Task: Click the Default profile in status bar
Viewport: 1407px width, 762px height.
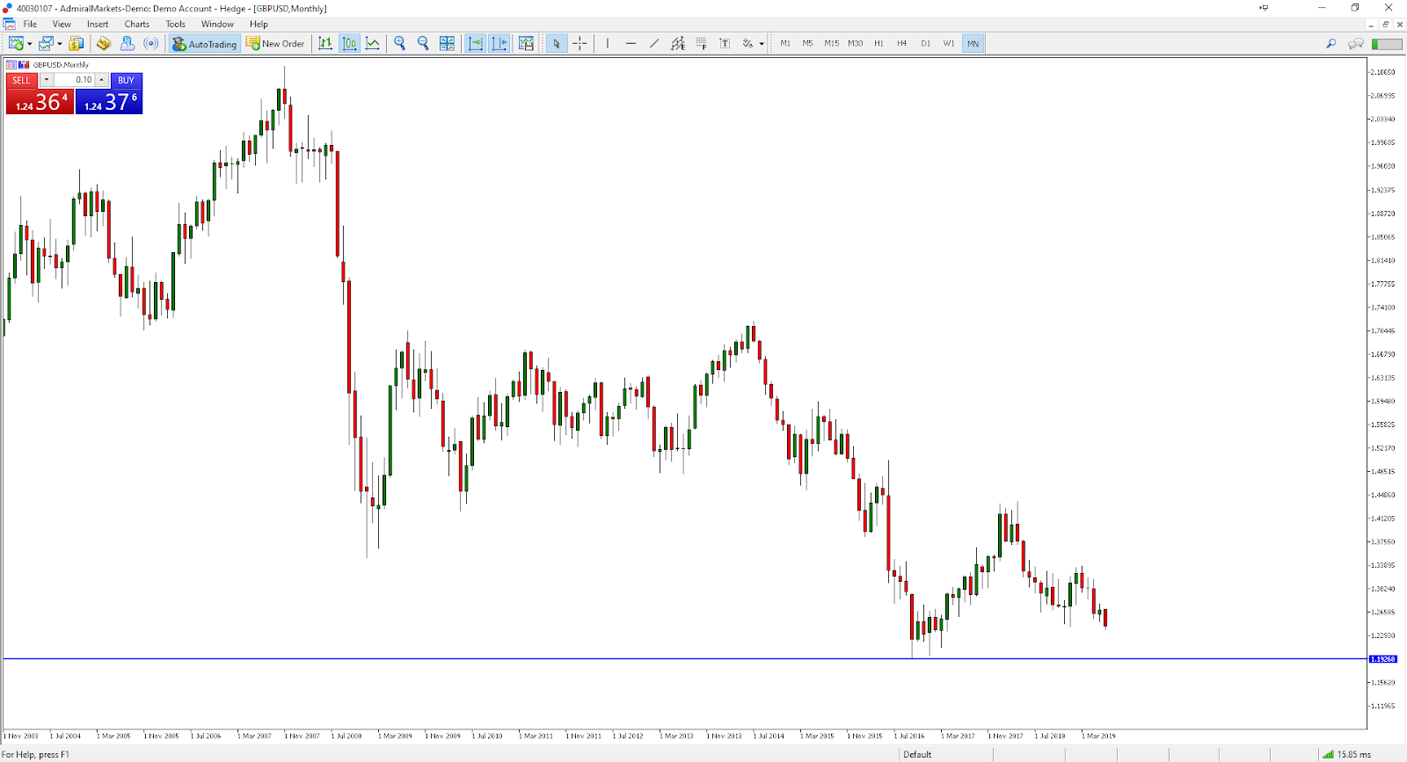Action: tap(917, 754)
